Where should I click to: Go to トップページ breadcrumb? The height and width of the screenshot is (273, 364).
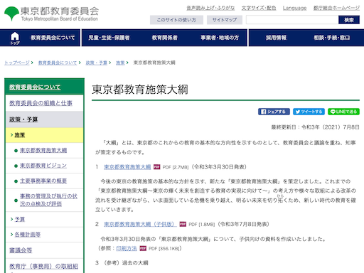17,63
